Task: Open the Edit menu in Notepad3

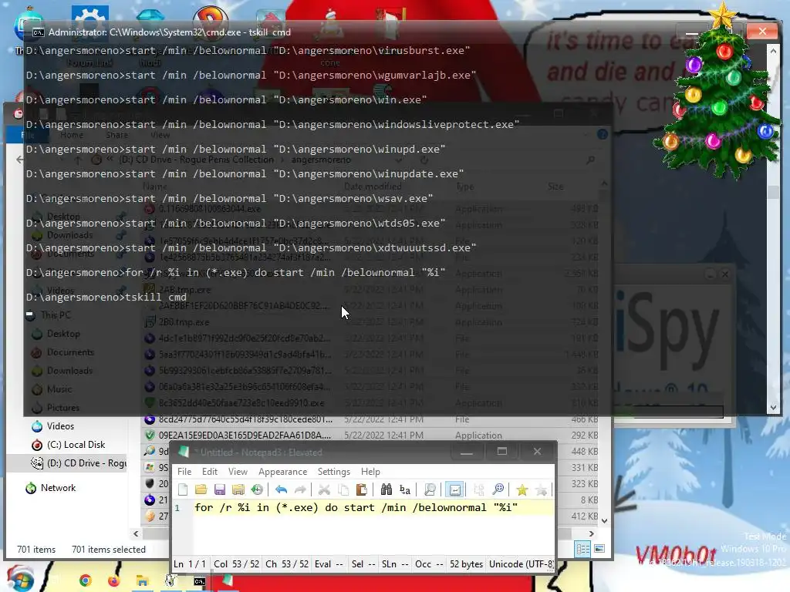Action: (210, 472)
